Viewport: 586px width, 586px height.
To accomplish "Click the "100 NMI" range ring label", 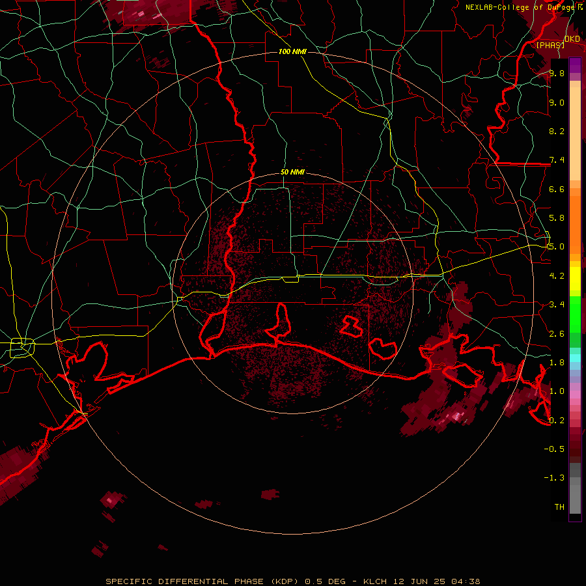I will click(x=292, y=51).
